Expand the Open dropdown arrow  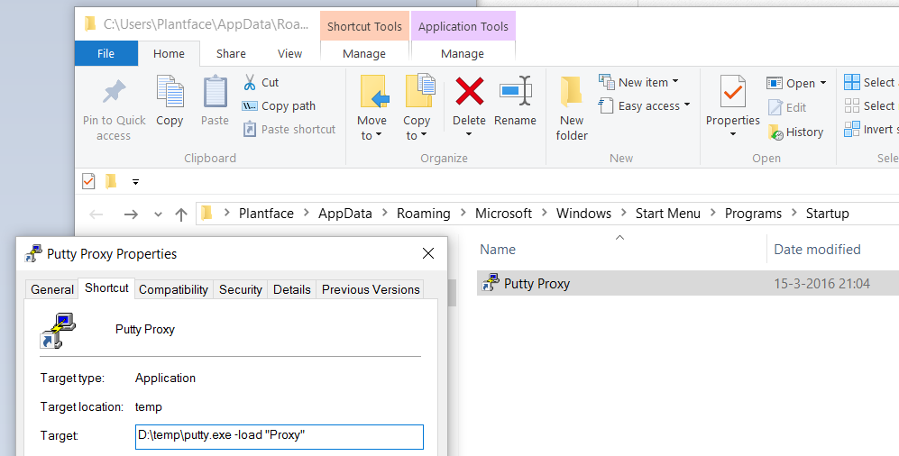tap(823, 83)
